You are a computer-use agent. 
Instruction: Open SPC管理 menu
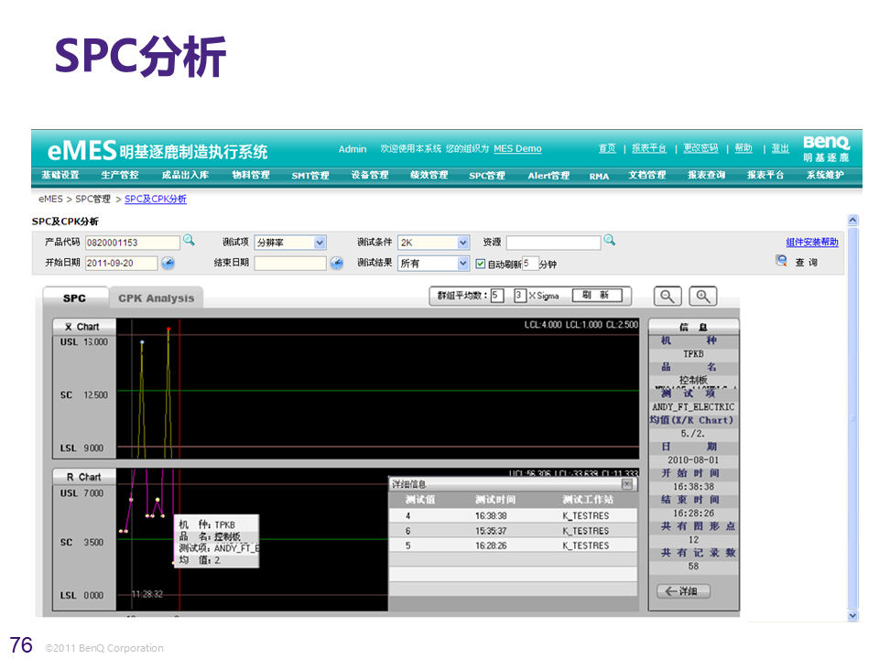tap(487, 176)
